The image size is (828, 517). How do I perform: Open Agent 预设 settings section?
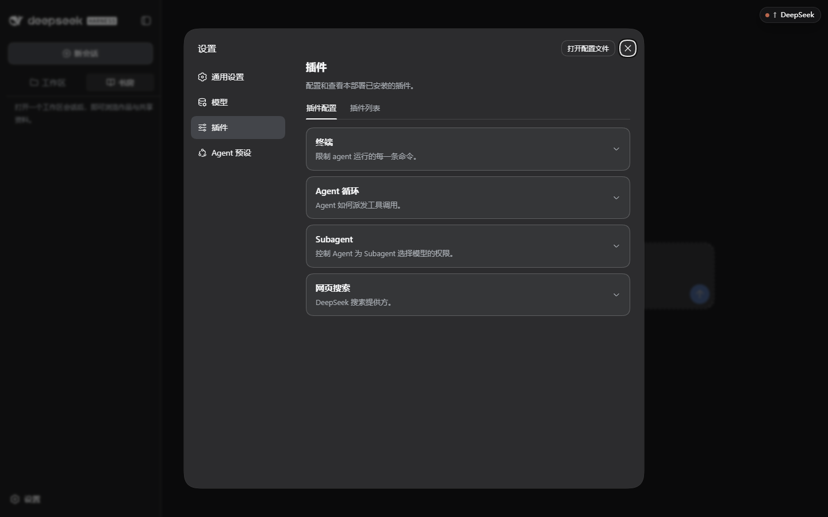tap(237, 153)
